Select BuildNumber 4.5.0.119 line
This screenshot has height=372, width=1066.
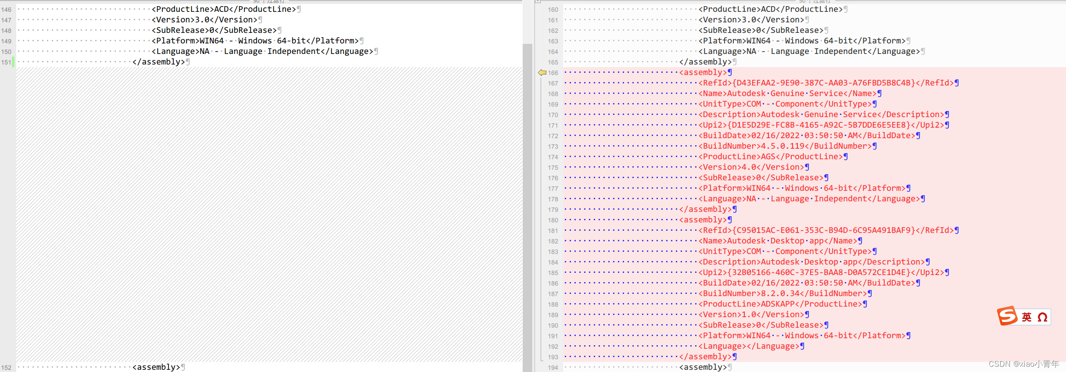click(x=786, y=146)
